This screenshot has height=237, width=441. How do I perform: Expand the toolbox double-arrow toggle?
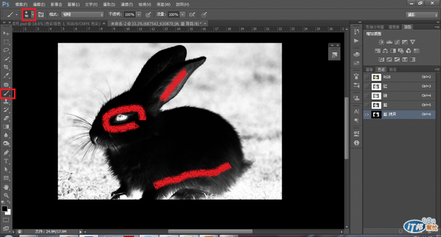point(4,23)
